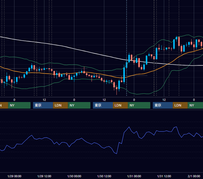
Task: Click hour label 12 above 1/29 12:00
Action: point(44,100)
